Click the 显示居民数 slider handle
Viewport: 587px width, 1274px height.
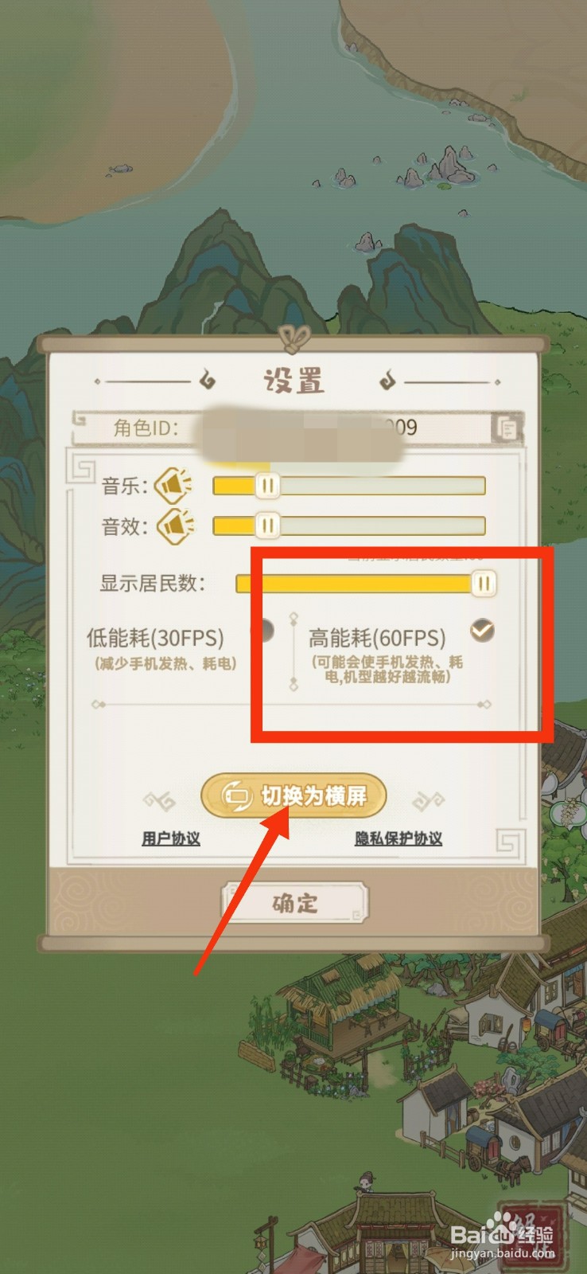[484, 583]
